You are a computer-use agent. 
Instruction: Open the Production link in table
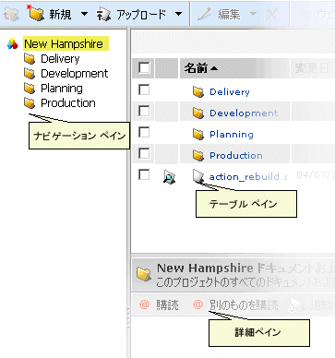click(236, 156)
